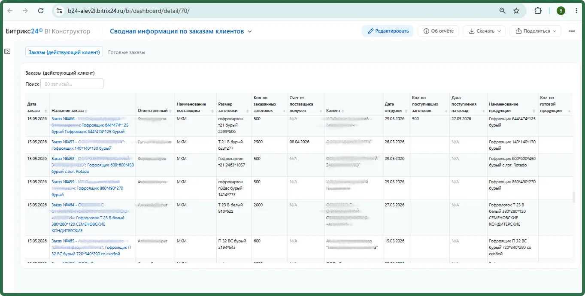
Task: Select Заказы (действующий клиент) tab
Action: coord(64,52)
